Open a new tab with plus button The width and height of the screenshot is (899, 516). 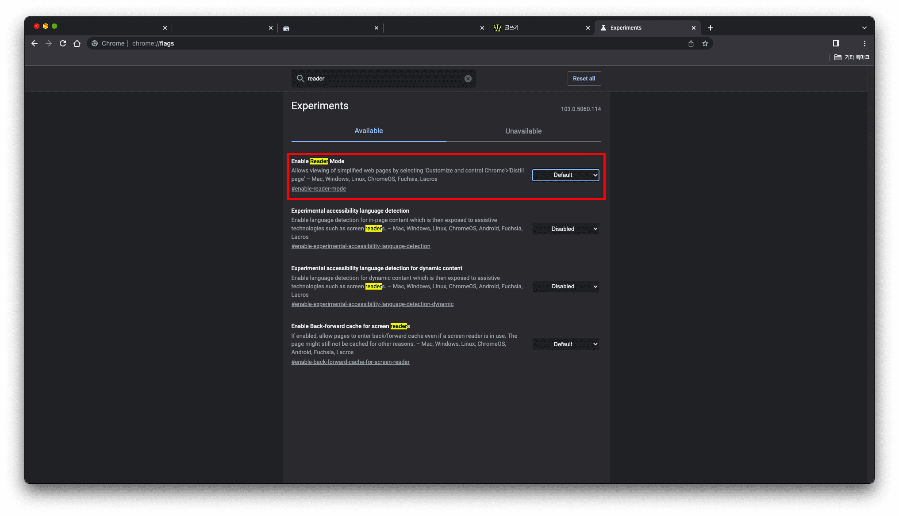[x=711, y=28]
